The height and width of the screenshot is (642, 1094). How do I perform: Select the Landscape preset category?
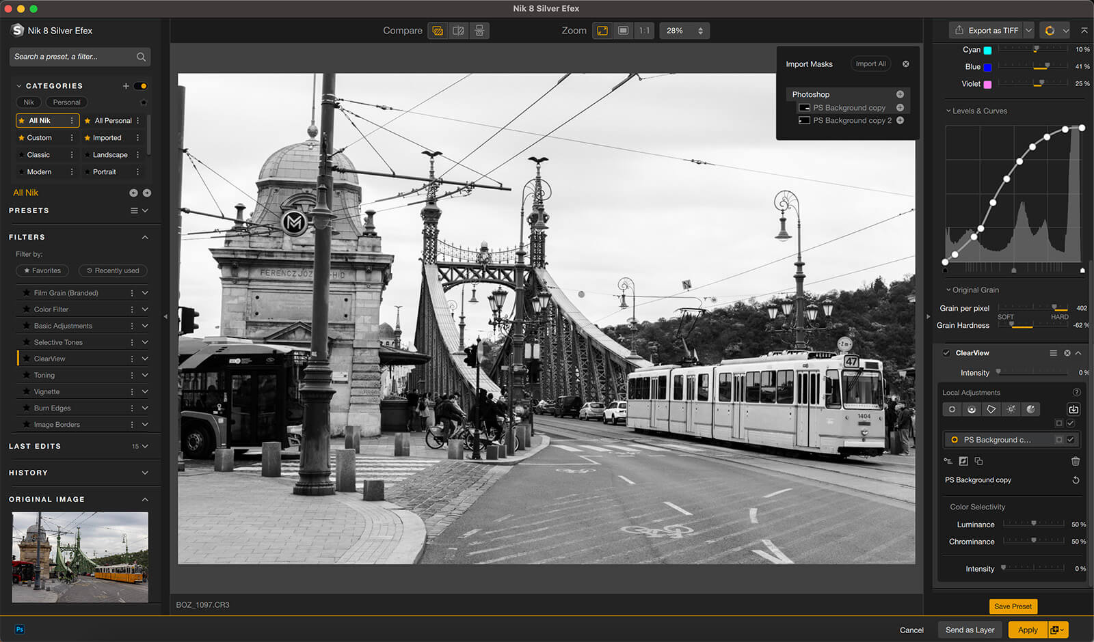[x=109, y=155]
